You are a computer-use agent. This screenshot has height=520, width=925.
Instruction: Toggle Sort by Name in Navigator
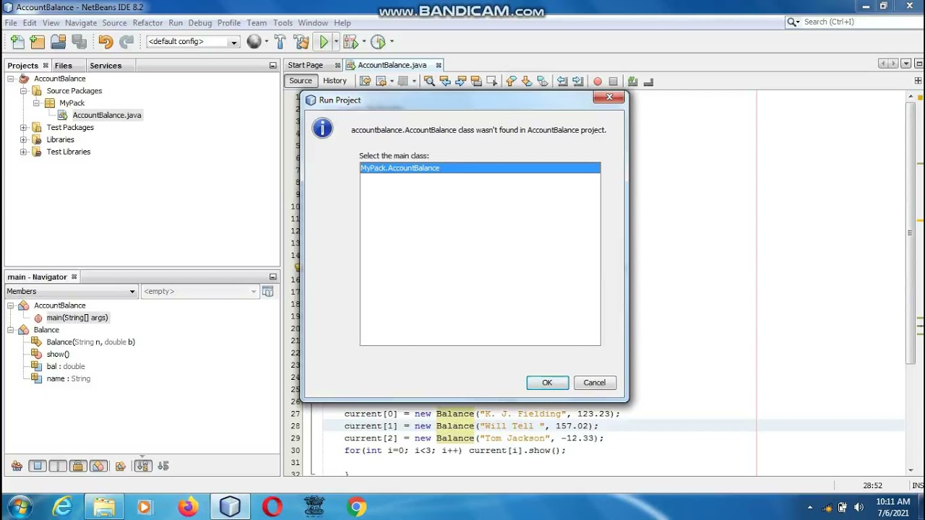[142, 466]
